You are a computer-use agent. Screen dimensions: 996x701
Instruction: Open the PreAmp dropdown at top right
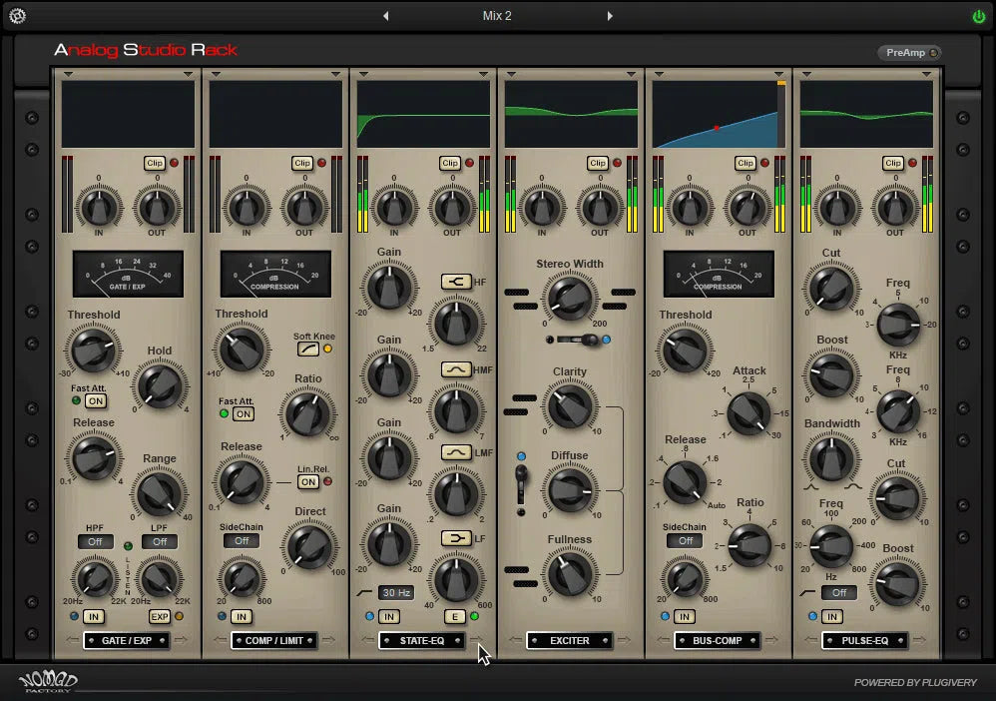pos(907,52)
